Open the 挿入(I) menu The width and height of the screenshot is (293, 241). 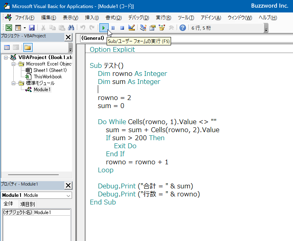92,18
